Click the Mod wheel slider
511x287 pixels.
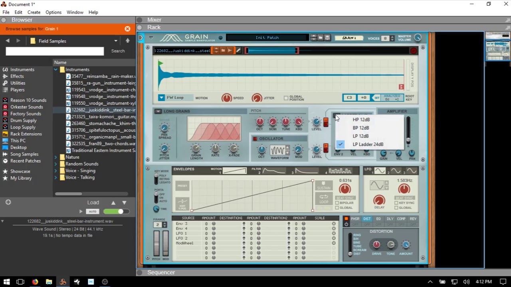click(165, 243)
